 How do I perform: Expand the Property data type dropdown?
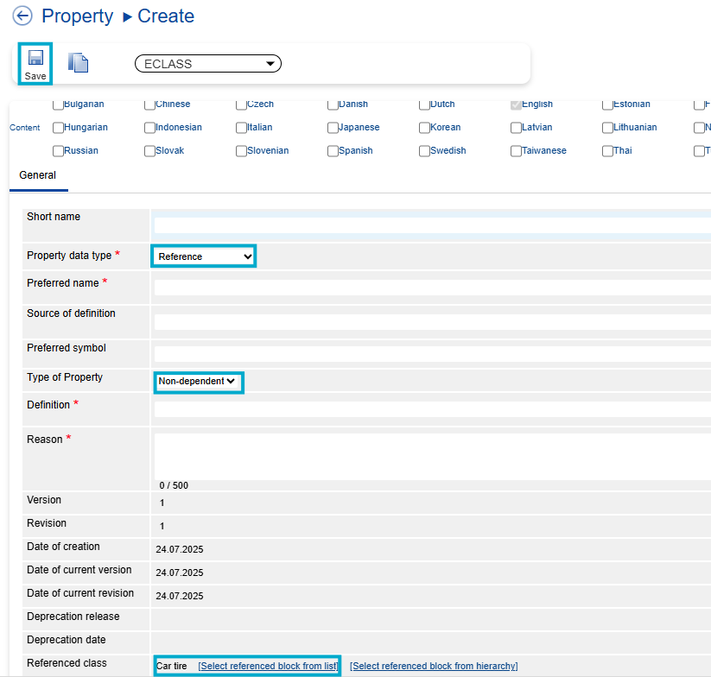pos(205,256)
